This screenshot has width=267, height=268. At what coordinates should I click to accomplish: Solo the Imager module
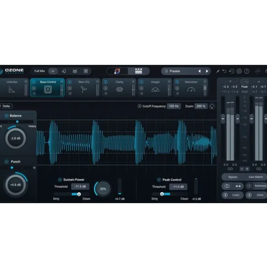[141, 88]
